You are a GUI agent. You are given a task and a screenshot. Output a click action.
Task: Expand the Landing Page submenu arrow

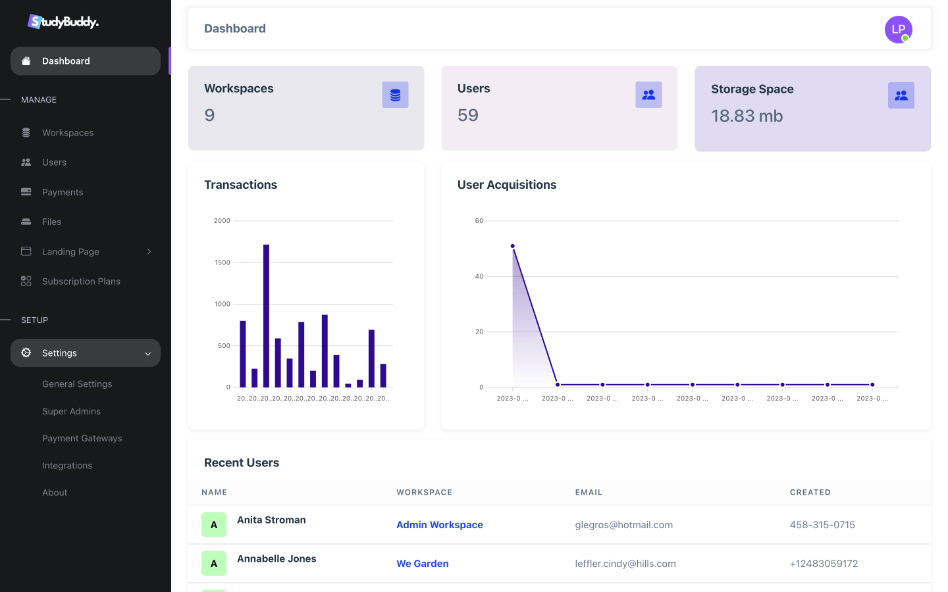click(x=149, y=252)
